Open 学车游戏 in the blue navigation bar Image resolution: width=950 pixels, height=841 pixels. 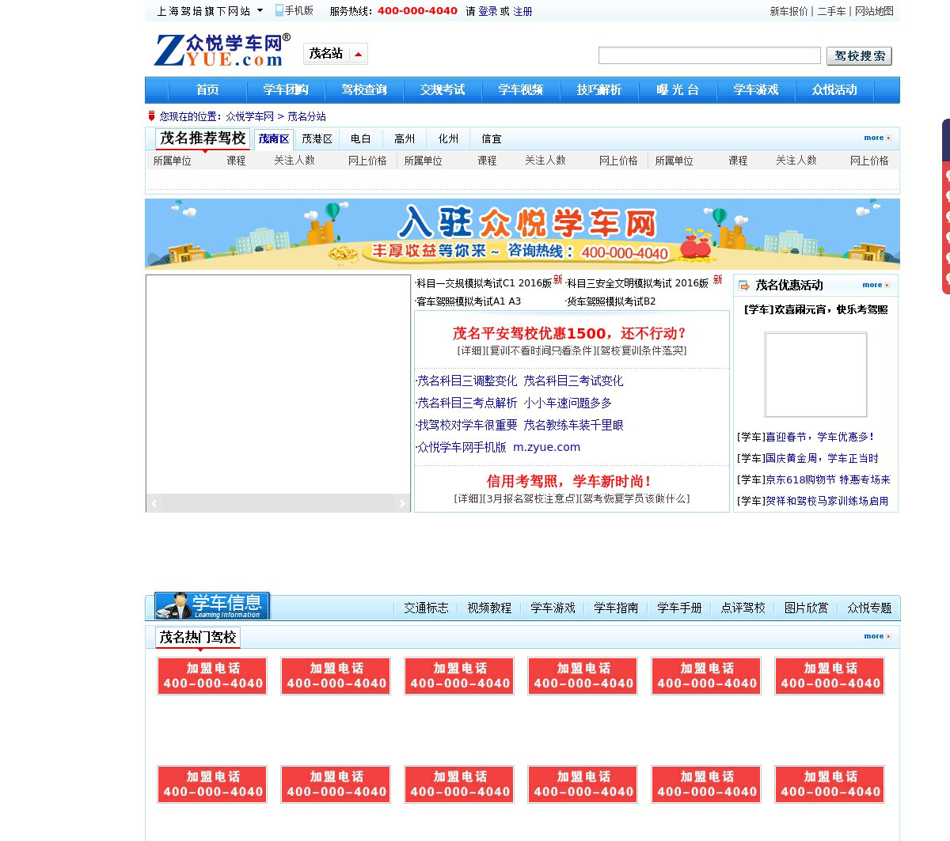coord(756,90)
